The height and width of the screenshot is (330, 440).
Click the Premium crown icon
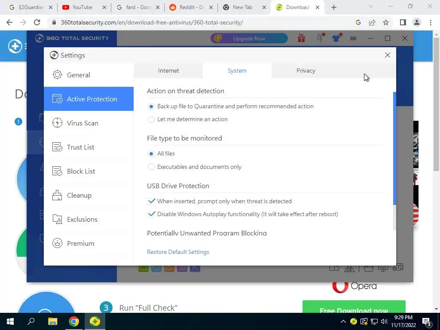57,243
